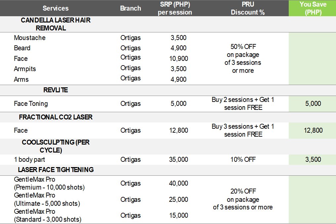Click the 12,800 savings in green column
The width and height of the screenshot is (336, 224).
313,130
